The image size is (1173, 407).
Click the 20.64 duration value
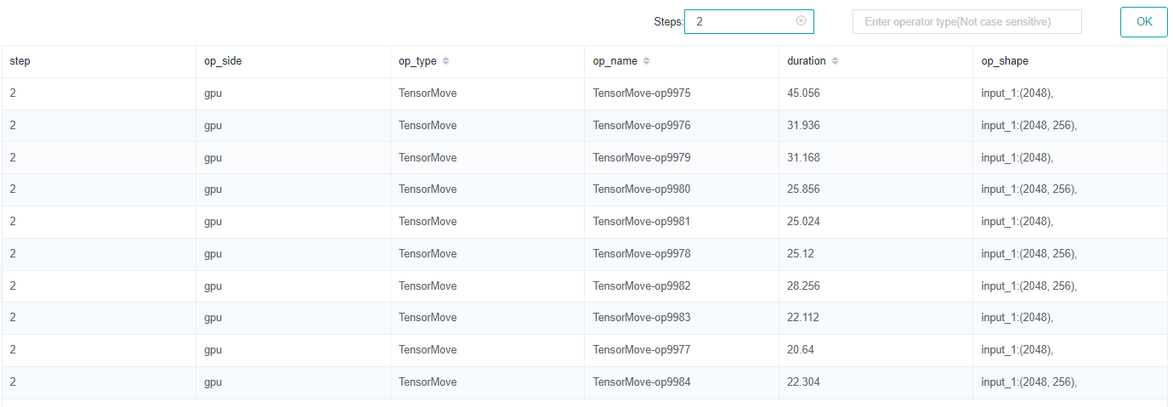pyautogui.click(x=801, y=350)
